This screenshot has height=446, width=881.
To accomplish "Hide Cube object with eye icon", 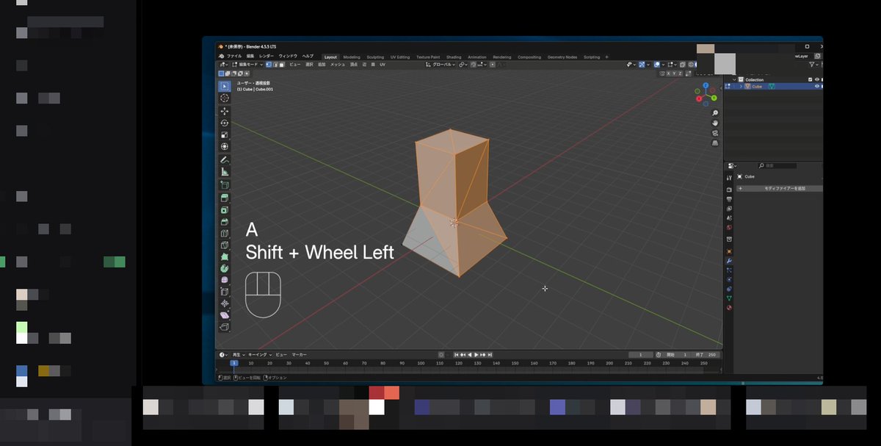I will (x=817, y=86).
